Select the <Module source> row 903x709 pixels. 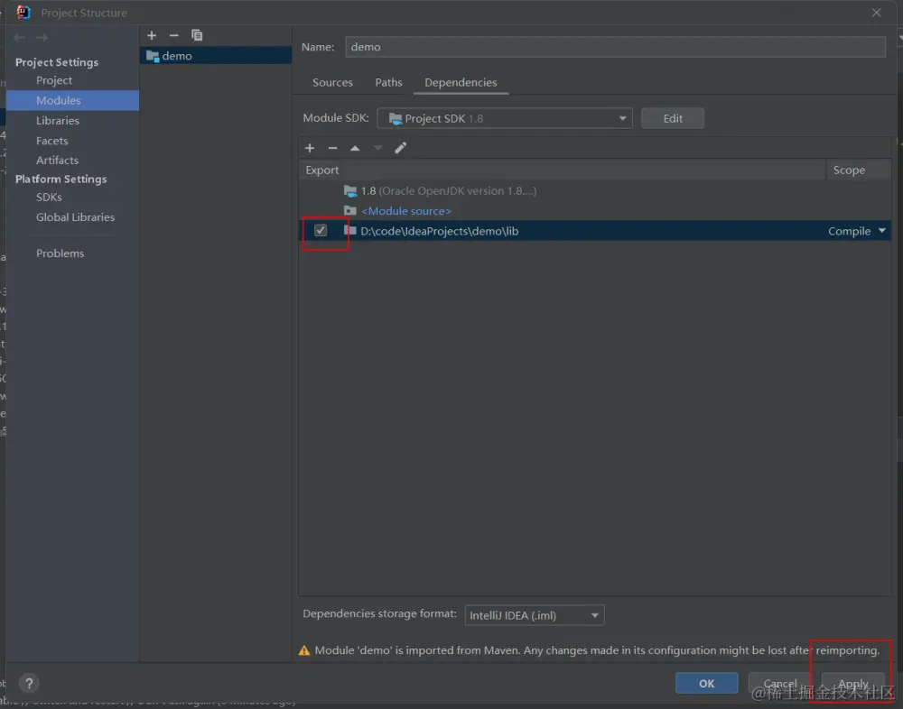pos(594,211)
